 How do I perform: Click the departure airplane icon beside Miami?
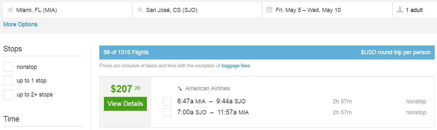coord(10,10)
